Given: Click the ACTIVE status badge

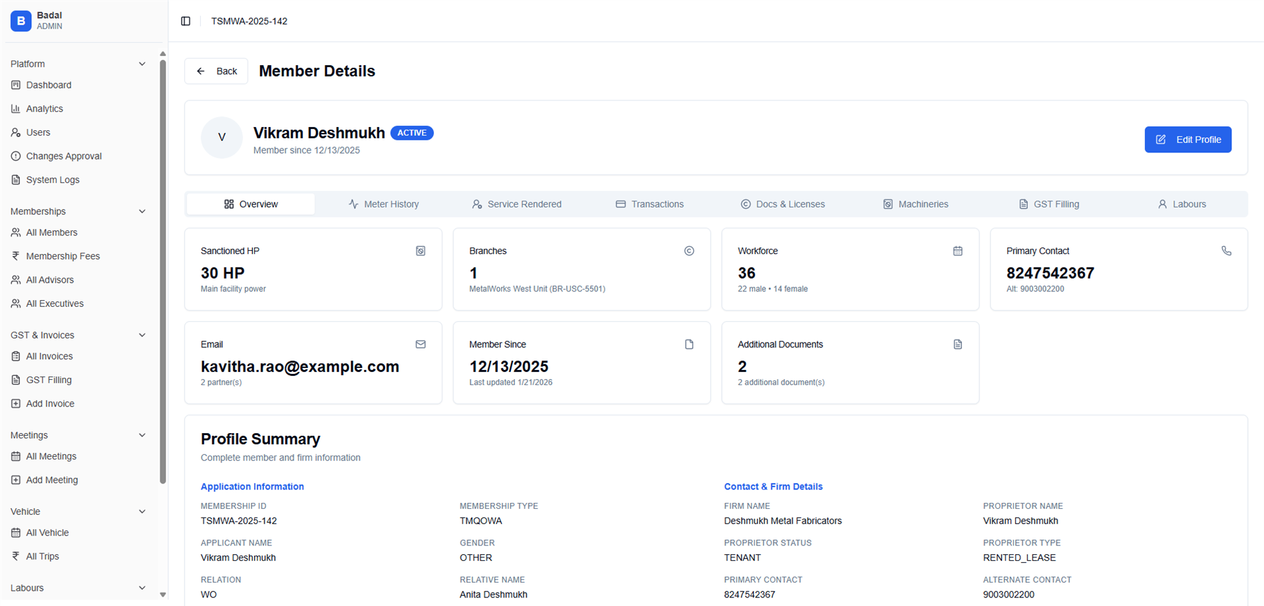Looking at the screenshot, I should coord(412,133).
